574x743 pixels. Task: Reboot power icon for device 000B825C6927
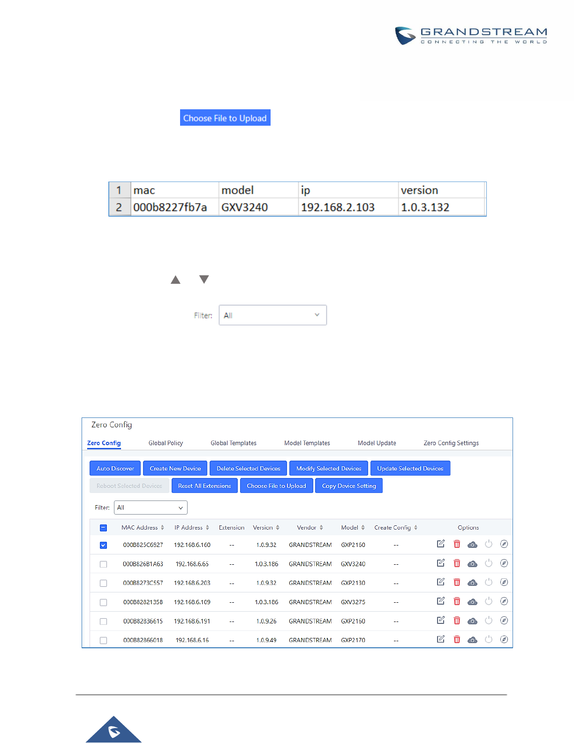[x=489, y=544]
